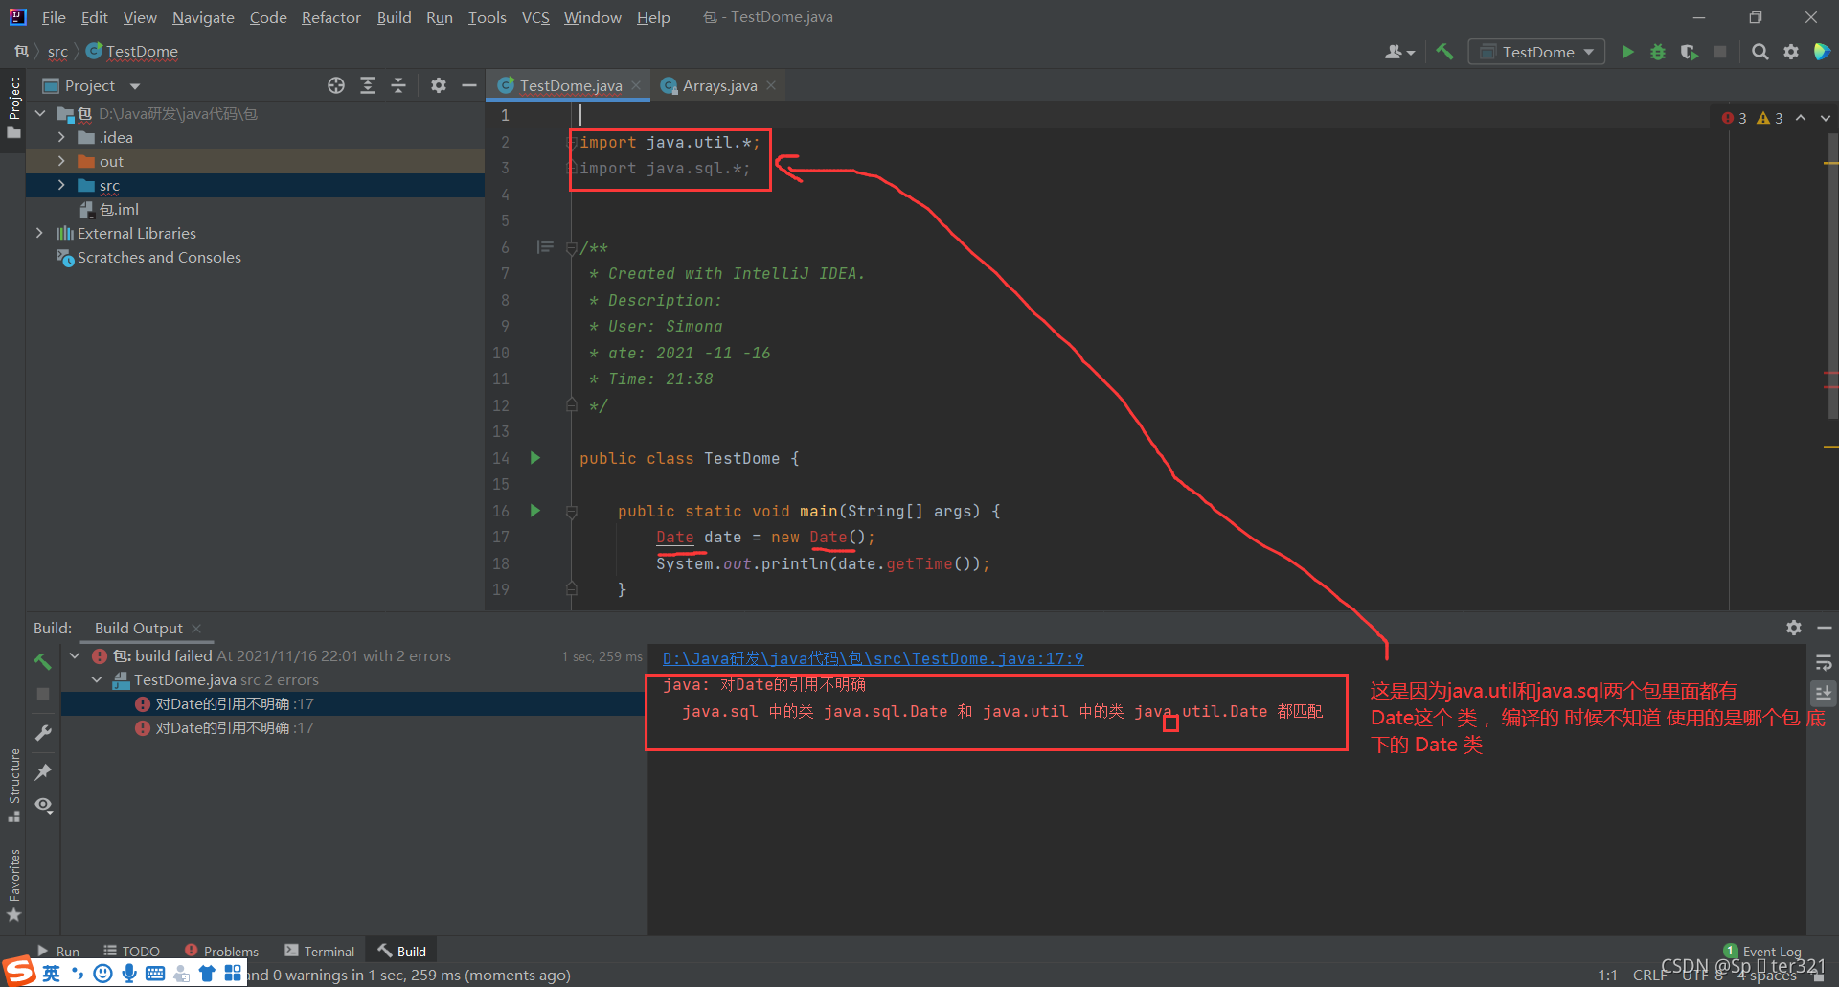Open IDE settings gear in top toolbar
Screen dimensions: 1839x987
point(1791,52)
